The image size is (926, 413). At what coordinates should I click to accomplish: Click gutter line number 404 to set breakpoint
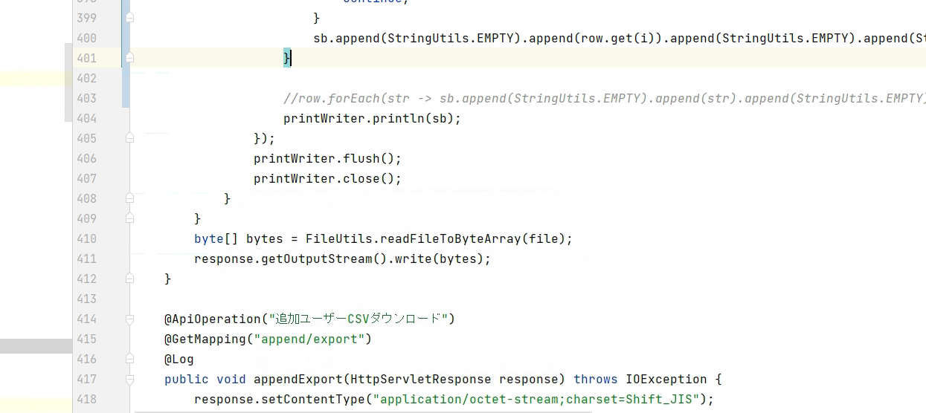click(86, 118)
